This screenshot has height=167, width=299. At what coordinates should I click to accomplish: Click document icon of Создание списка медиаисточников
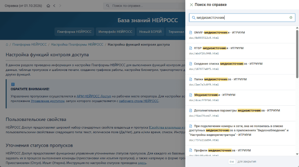(x=190, y=64)
